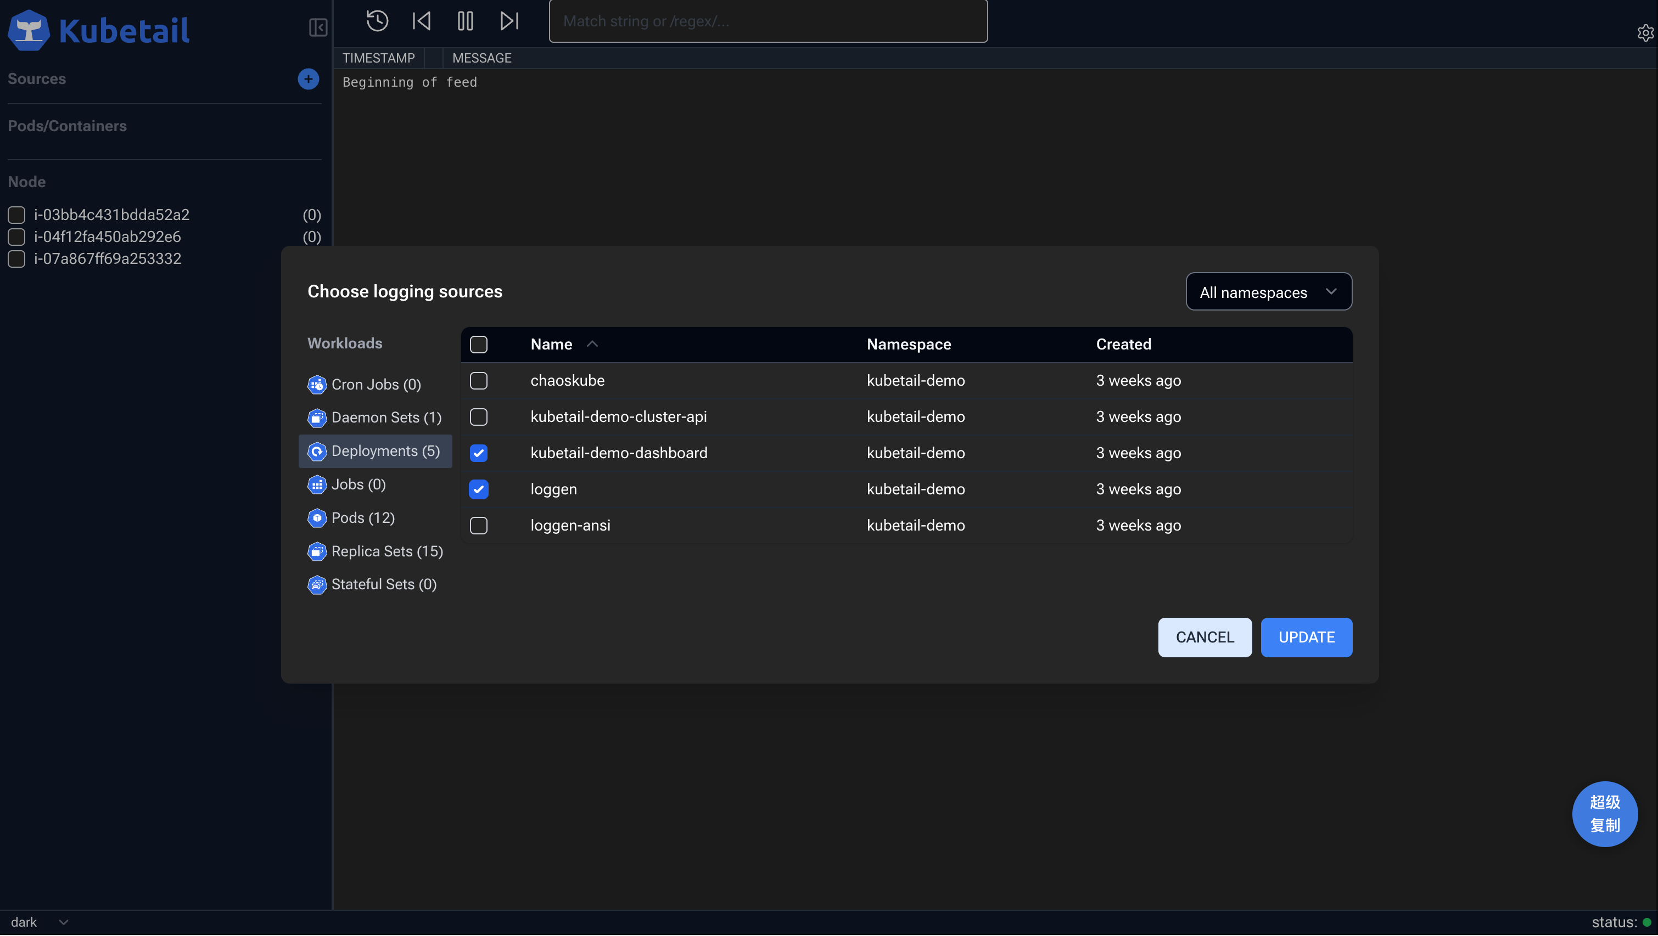Uncheck the kubetail-demo-dashboard deployment
This screenshot has height=936, width=1658.
(x=478, y=454)
